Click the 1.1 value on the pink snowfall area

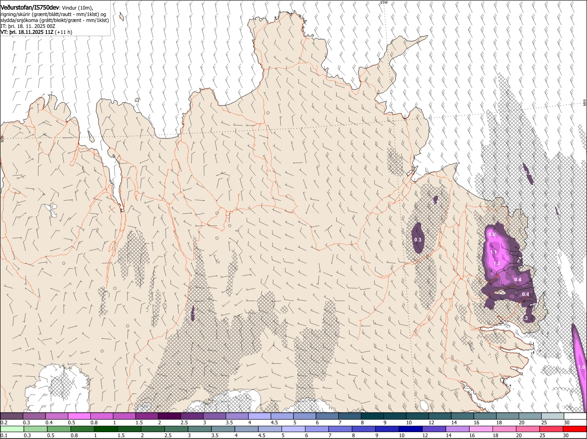494,252
